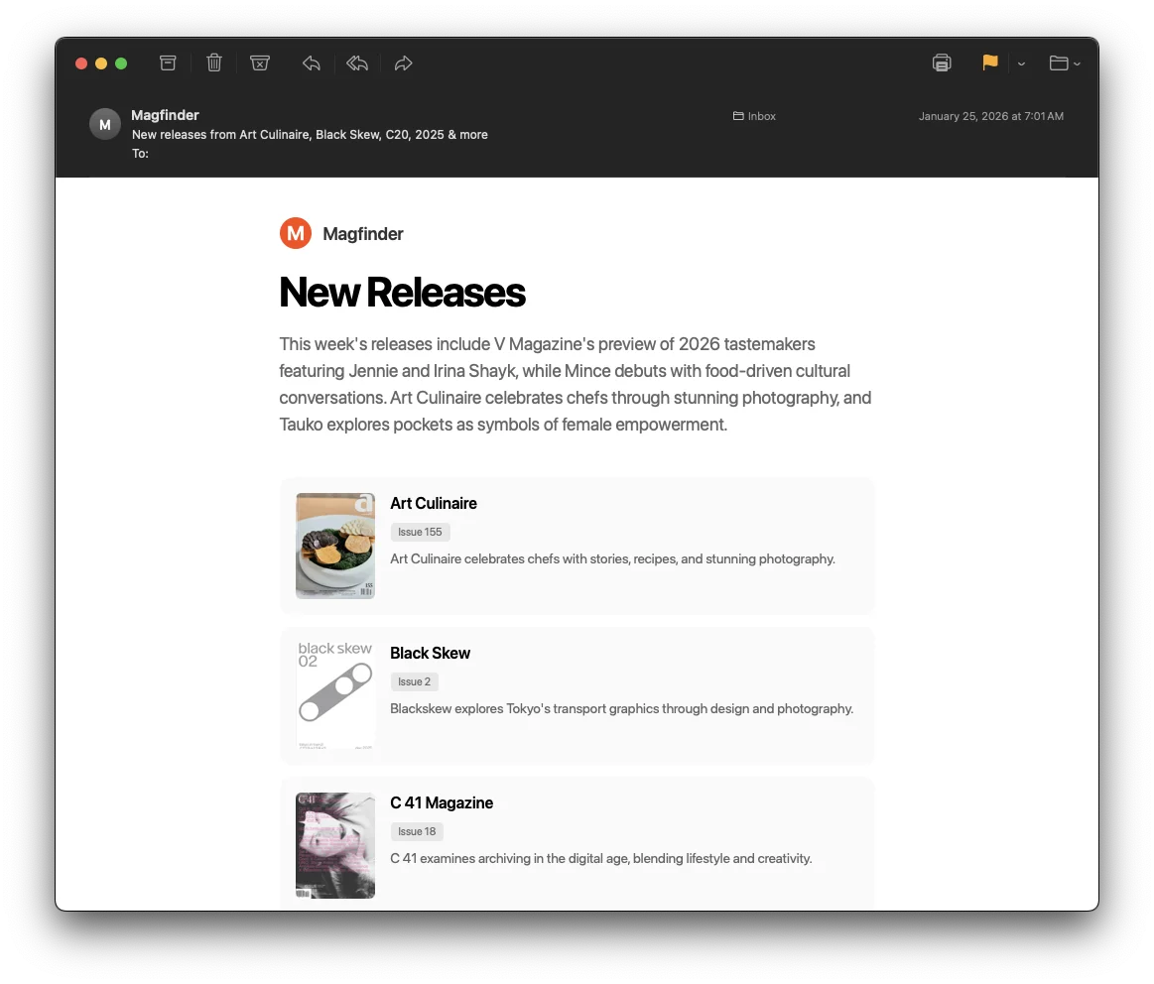Open the flag color dropdown
1154x984 pixels.
(x=1021, y=63)
